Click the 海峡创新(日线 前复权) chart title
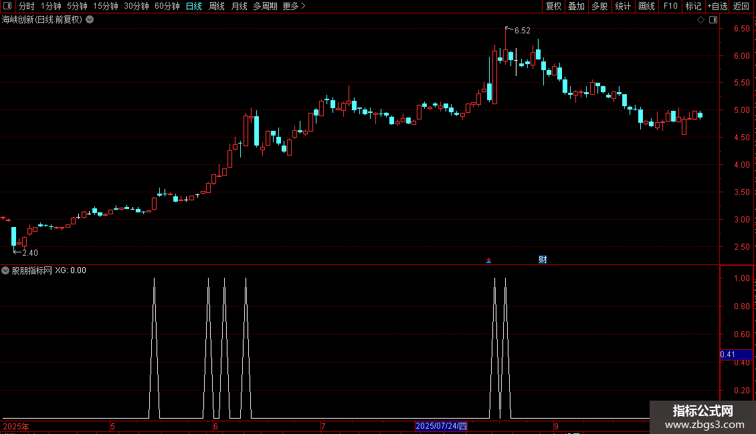Viewport: 756px width, 434px height. point(42,20)
